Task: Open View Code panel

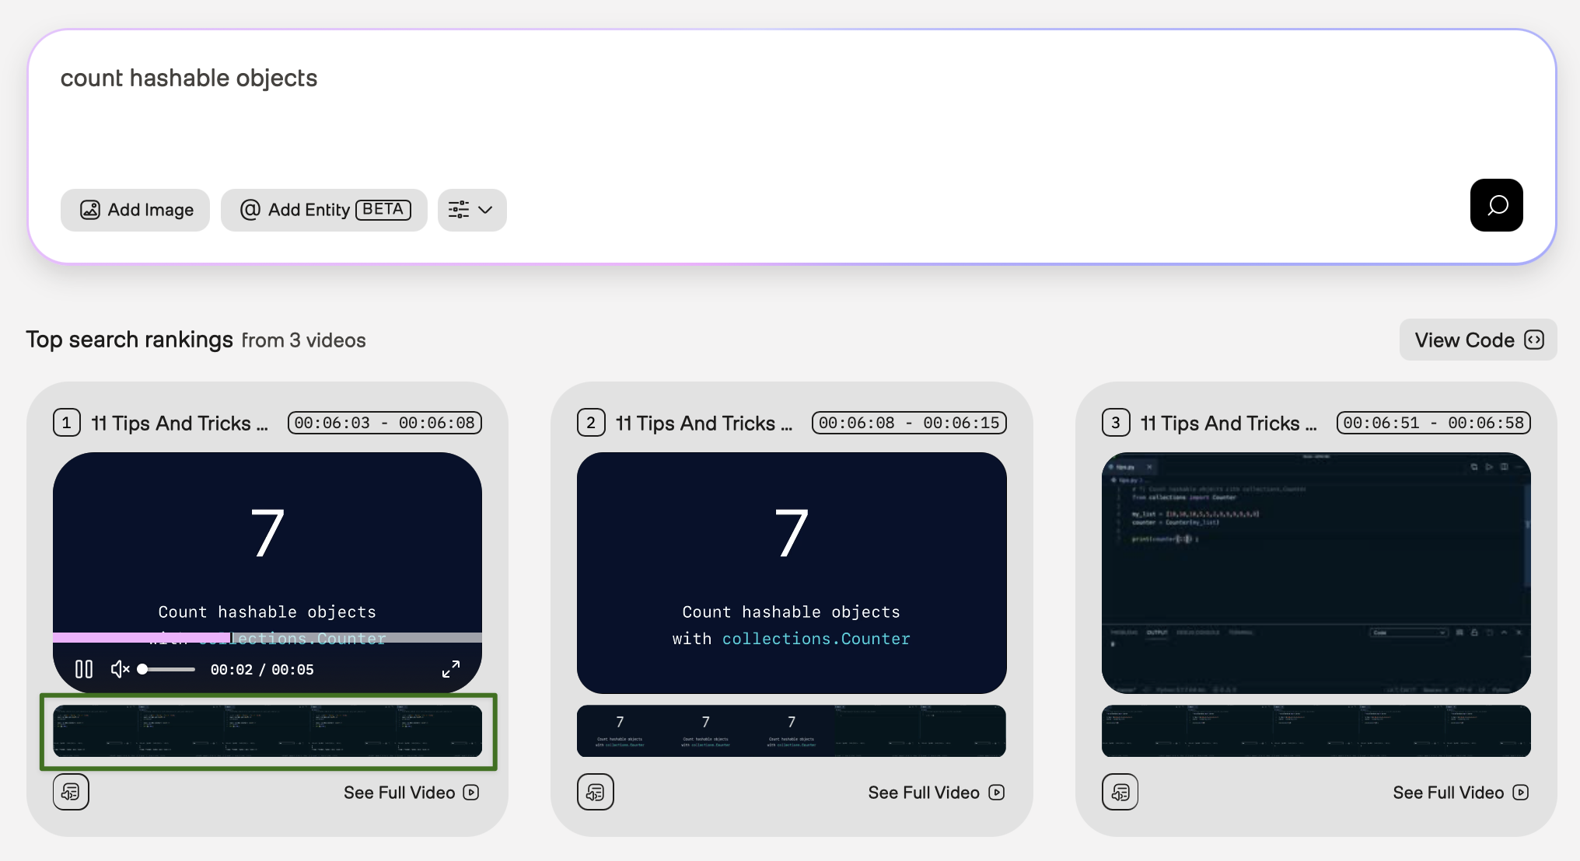Action: tap(1477, 340)
